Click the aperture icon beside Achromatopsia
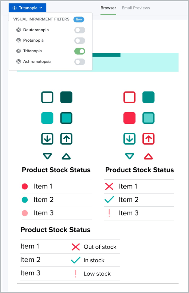Screen dimensions: 189x293 (18, 62)
